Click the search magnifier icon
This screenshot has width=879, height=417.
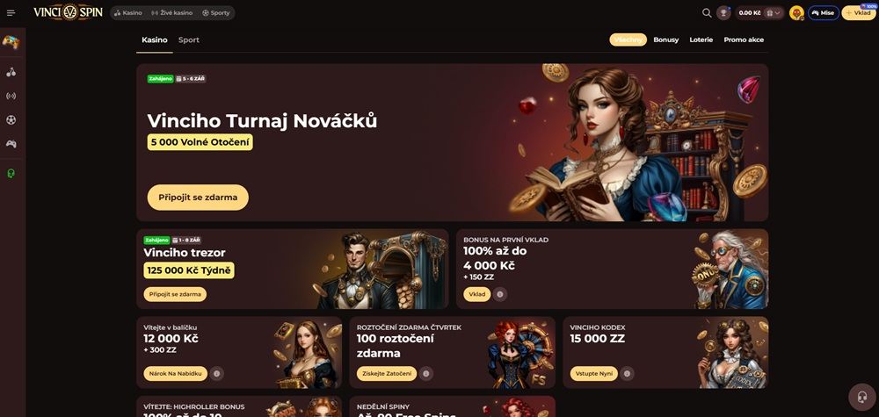point(707,13)
